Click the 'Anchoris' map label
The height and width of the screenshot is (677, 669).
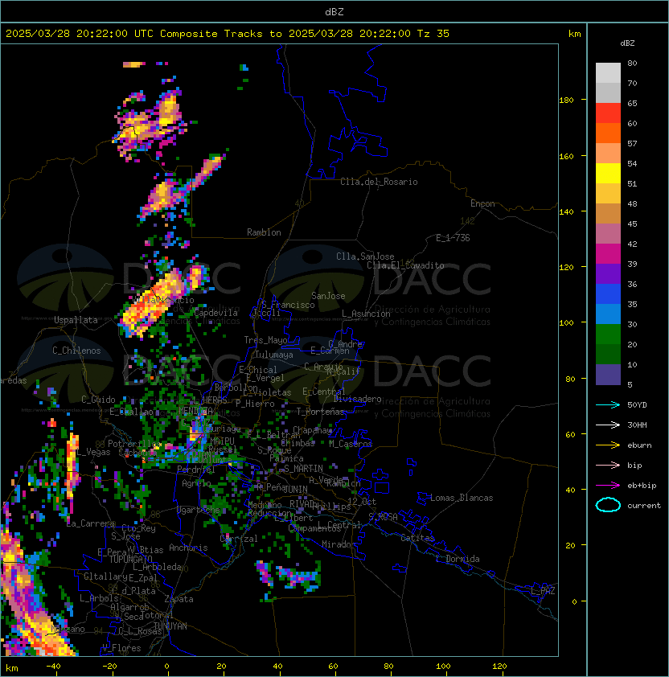coord(188,548)
